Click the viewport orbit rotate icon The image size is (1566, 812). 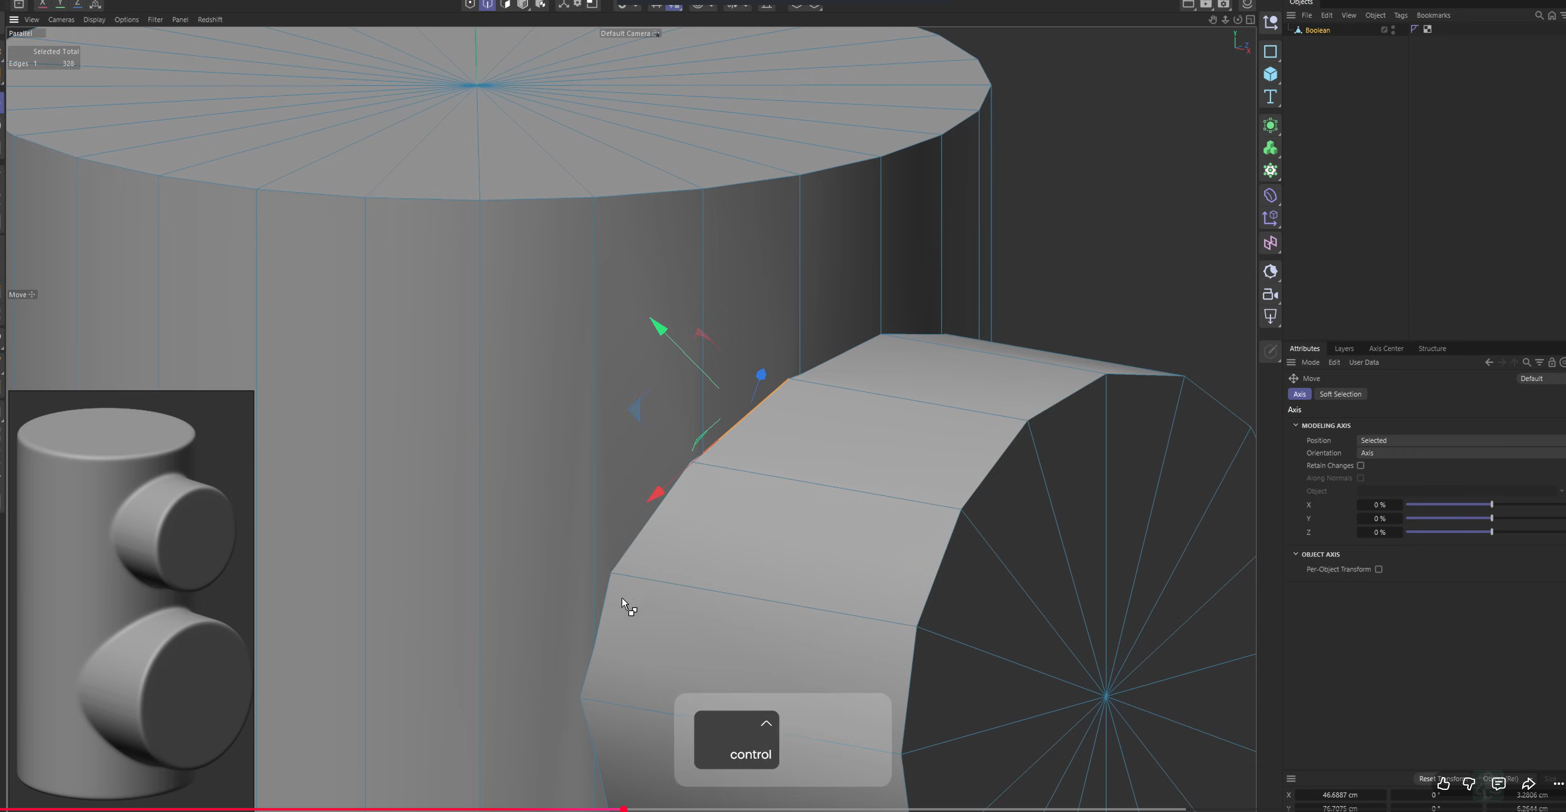pyautogui.click(x=1238, y=20)
